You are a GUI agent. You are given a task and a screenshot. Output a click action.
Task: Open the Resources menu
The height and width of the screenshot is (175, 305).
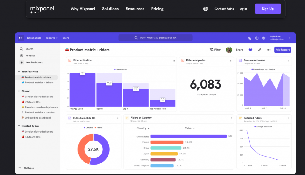pos(135,9)
